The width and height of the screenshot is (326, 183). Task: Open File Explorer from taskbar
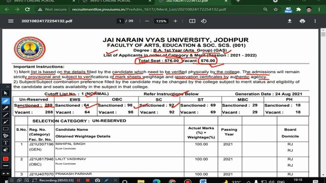141,181
